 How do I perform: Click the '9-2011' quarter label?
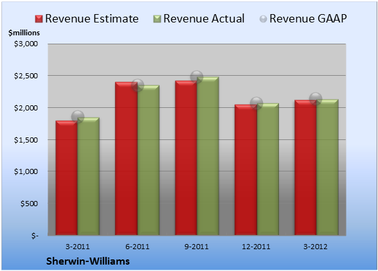[x=197, y=247]
